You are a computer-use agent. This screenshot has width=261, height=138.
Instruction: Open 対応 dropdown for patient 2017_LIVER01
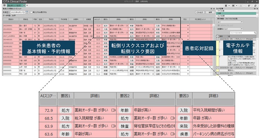pyautogui.click(x=188, y=36)
